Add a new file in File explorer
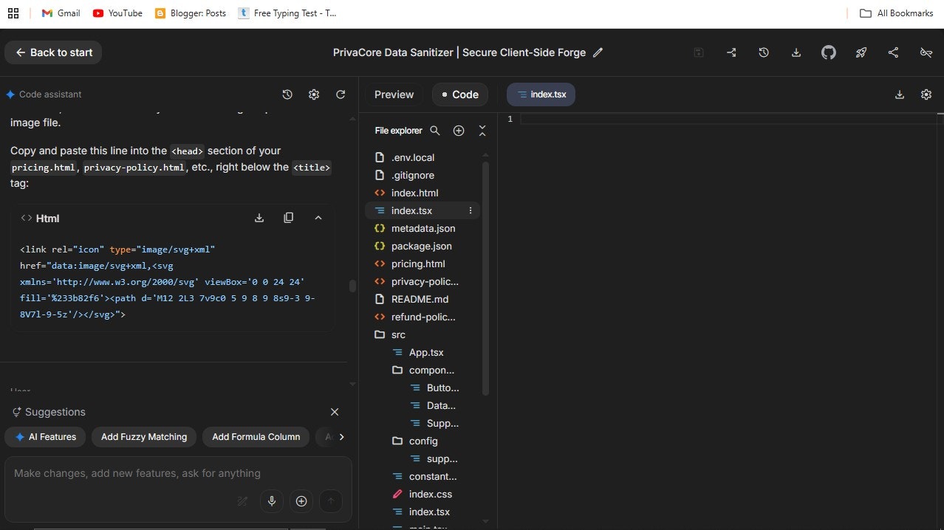The height and width of the screenshot is (530, 944). pyautogui.click(x=459, y=131)
